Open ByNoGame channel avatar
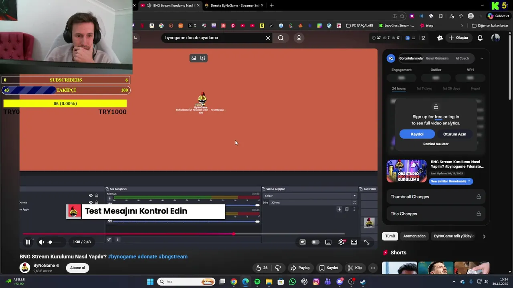Viewport: 513px width, 288px height. click(25, 268)
